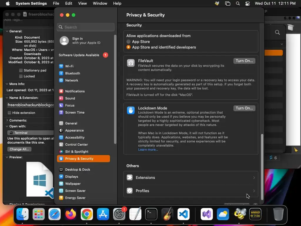
Task: Turn on Lockdown Mode
Action: 244,108
